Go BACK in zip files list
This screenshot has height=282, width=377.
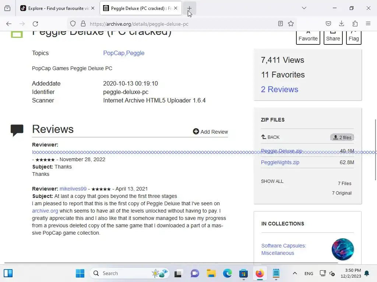coord(270,137)
